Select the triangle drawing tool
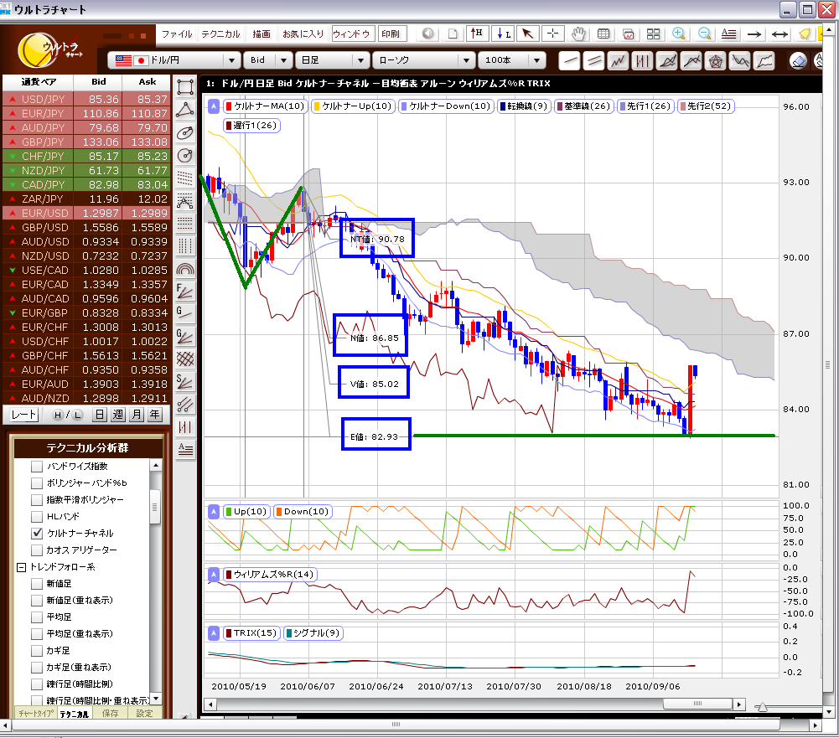 pyautogui.click(x=185, y=110)
